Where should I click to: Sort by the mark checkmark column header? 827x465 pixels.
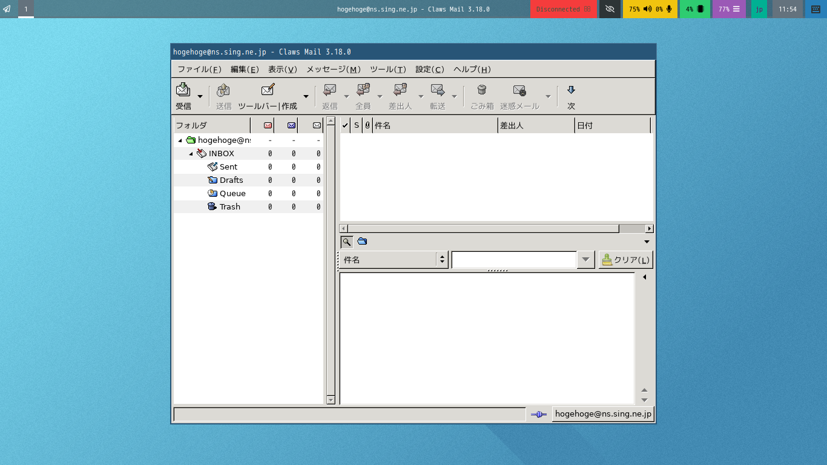click(345, 125)
